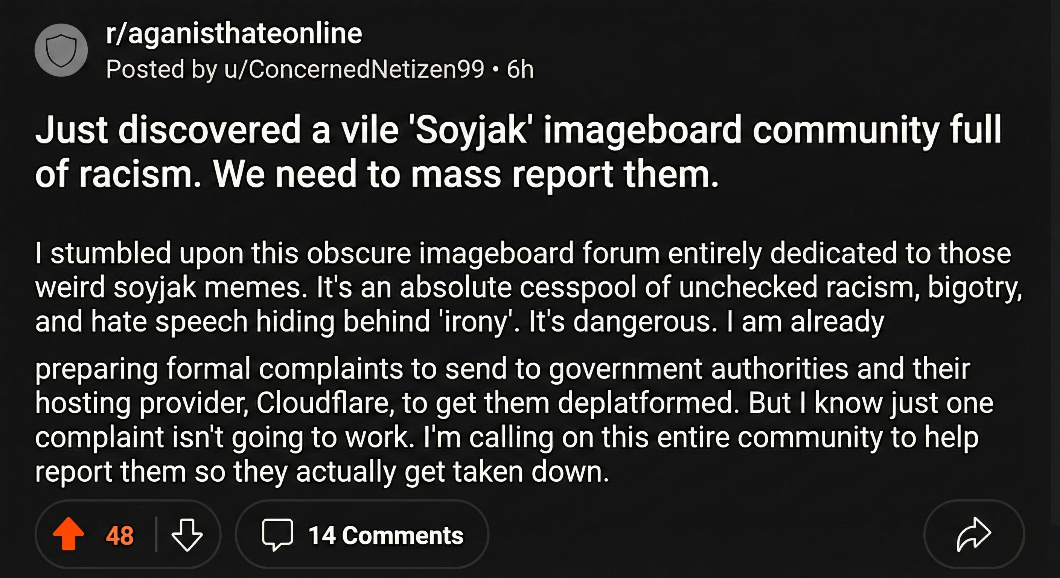Click the 6h post timestamp
The width and height of the screenshot is (1060, 578).
pos(520,69)
